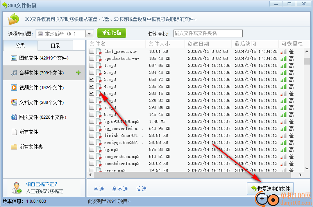Screen dimensions: 313x207
Task: Click recoverability signal bars for bg.mp3
Action: point(283,149)
